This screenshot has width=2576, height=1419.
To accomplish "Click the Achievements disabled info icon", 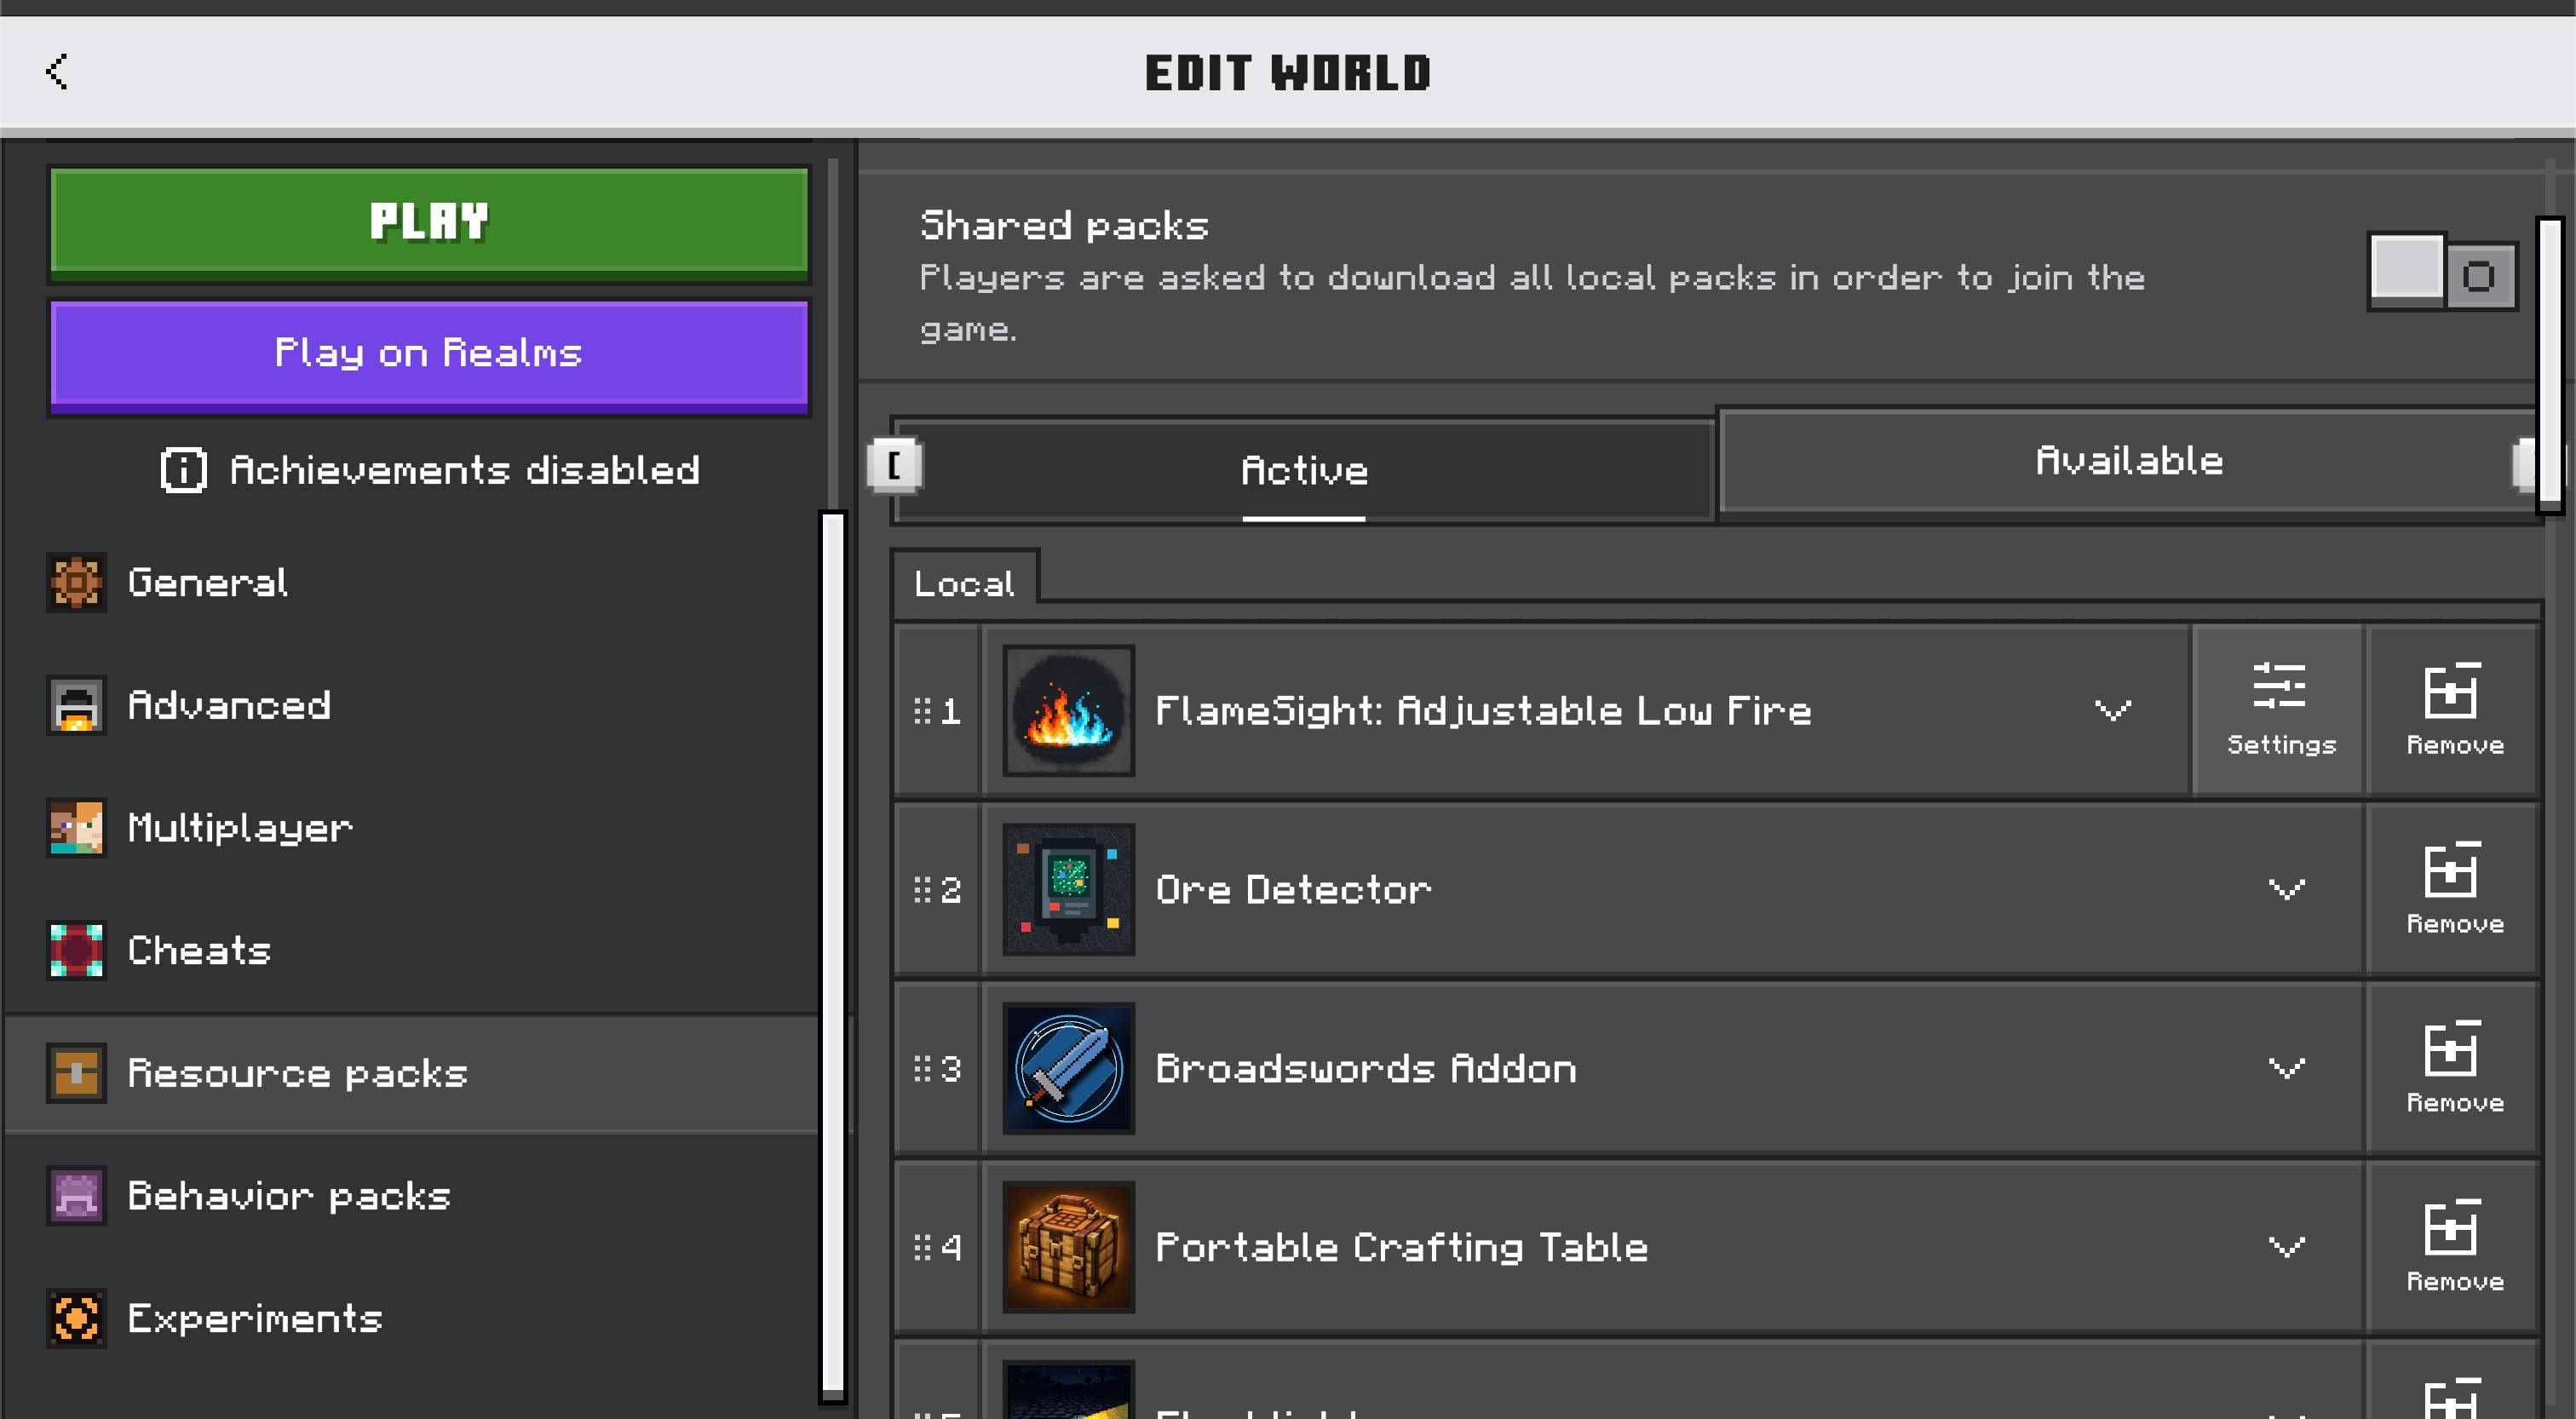I will 183,469.
